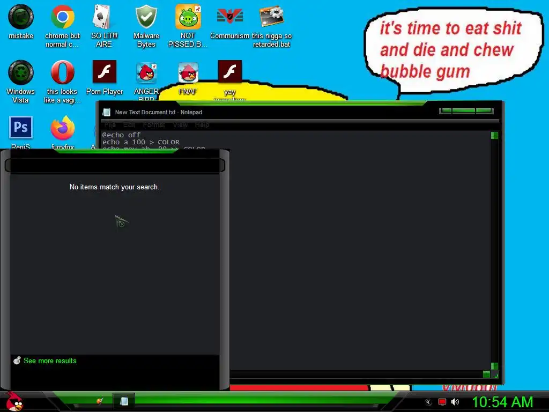Select the .bat file icon with gears
The width and height of the screenshot is (549, 412).
271,17
